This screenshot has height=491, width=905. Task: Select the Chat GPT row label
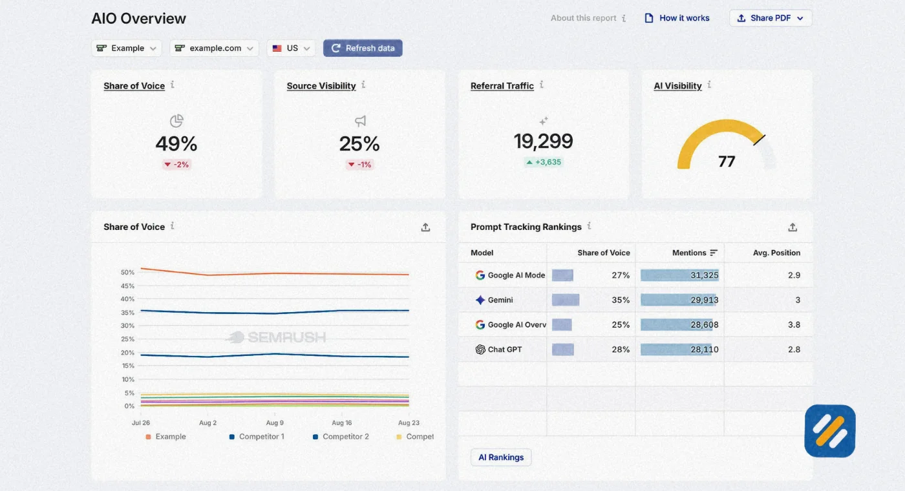[x=505, y=350]
